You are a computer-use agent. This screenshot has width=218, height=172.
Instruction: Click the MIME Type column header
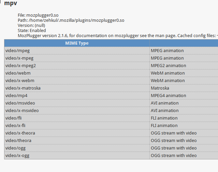pos(77,43)
